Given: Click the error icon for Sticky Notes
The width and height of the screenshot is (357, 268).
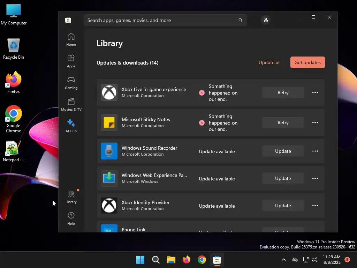Looking at the screenshot, I should pos(202,123).
